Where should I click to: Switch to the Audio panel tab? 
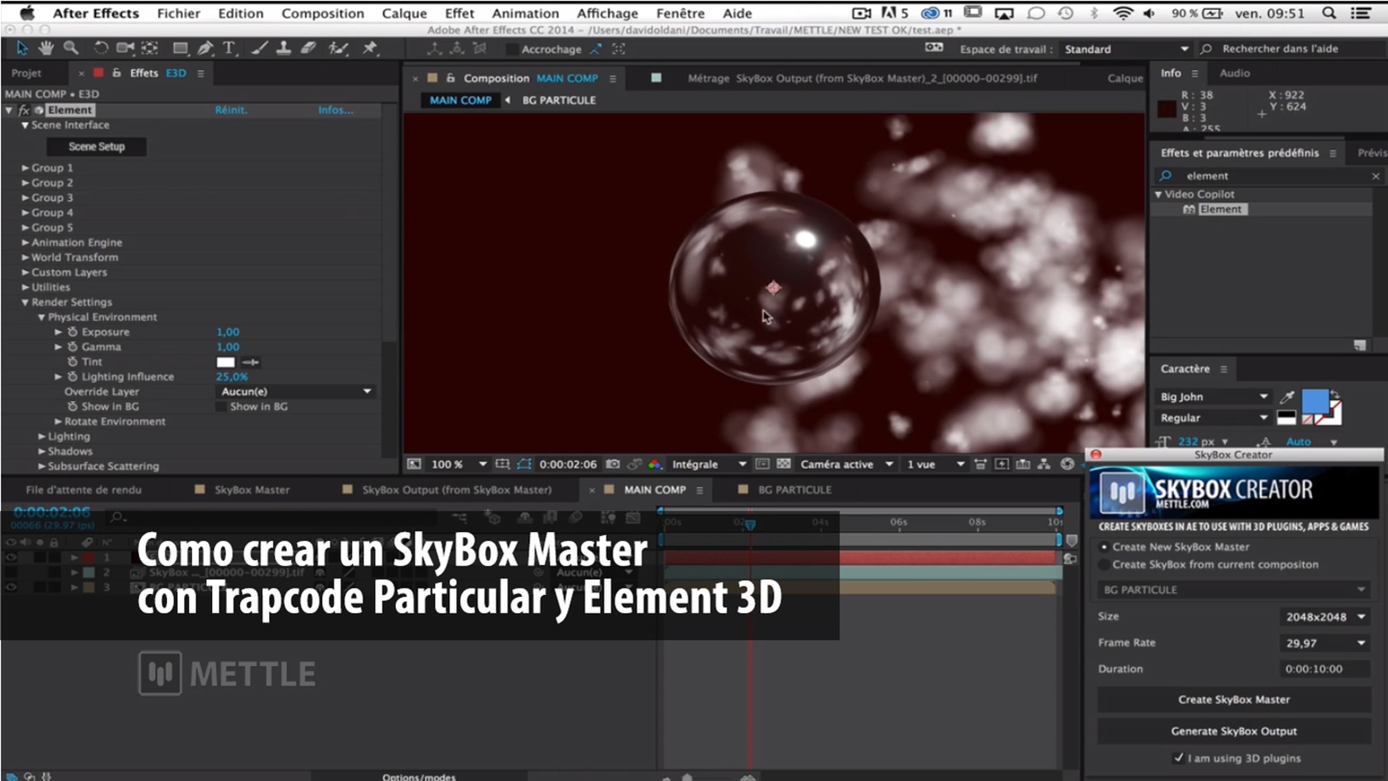click(x=1235, y=73)
